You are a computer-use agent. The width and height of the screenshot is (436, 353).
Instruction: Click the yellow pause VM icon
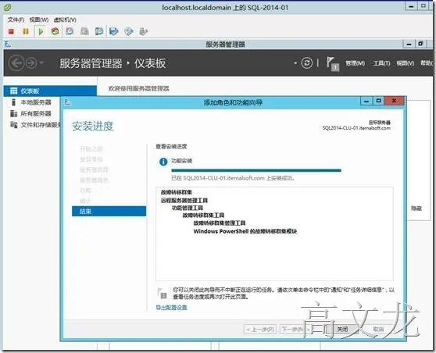26,31
